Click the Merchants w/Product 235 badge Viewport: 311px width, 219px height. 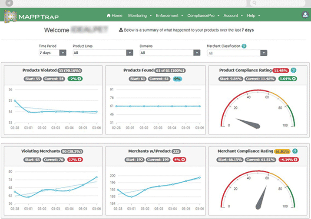point(176,151)
